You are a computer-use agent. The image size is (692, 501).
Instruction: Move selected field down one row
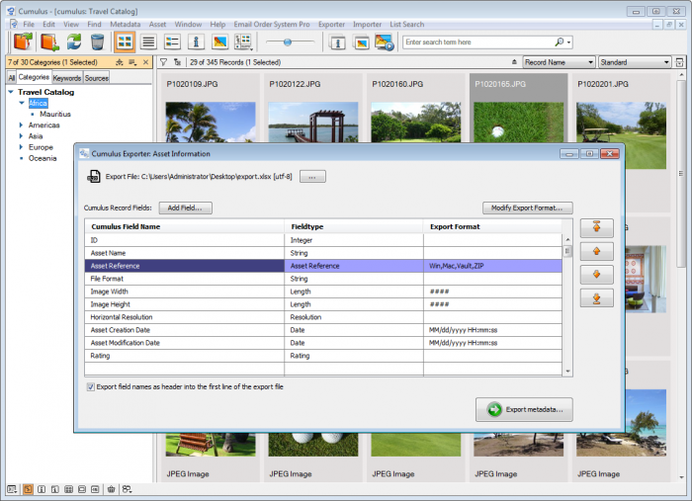click(x=596, y=275)
